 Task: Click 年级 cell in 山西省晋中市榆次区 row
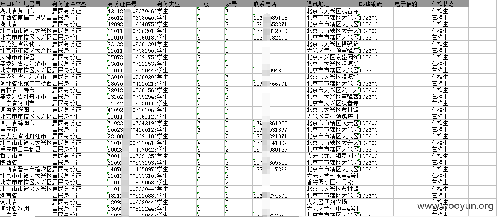tap(210, 169)
